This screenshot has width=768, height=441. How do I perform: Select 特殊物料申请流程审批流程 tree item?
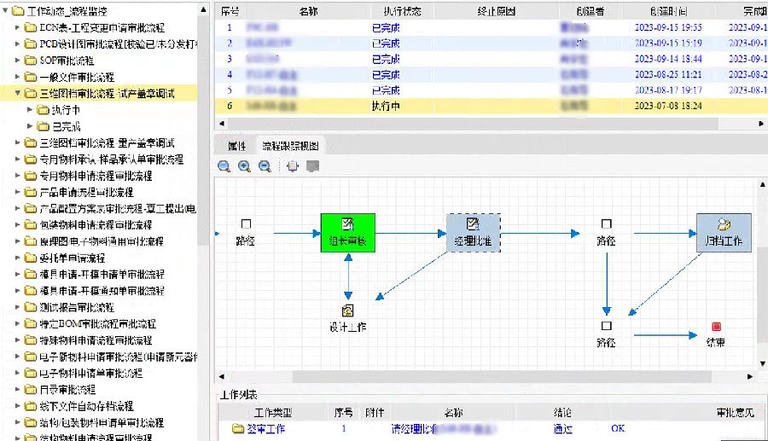96,339
